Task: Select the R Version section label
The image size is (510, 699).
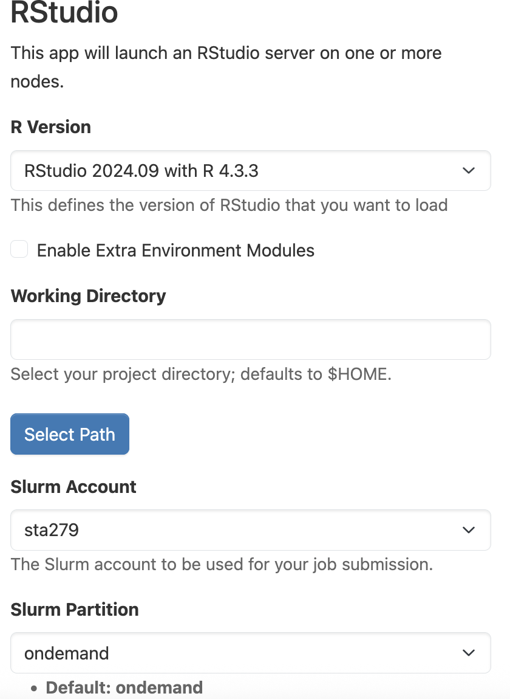Action: click(50, 127)
